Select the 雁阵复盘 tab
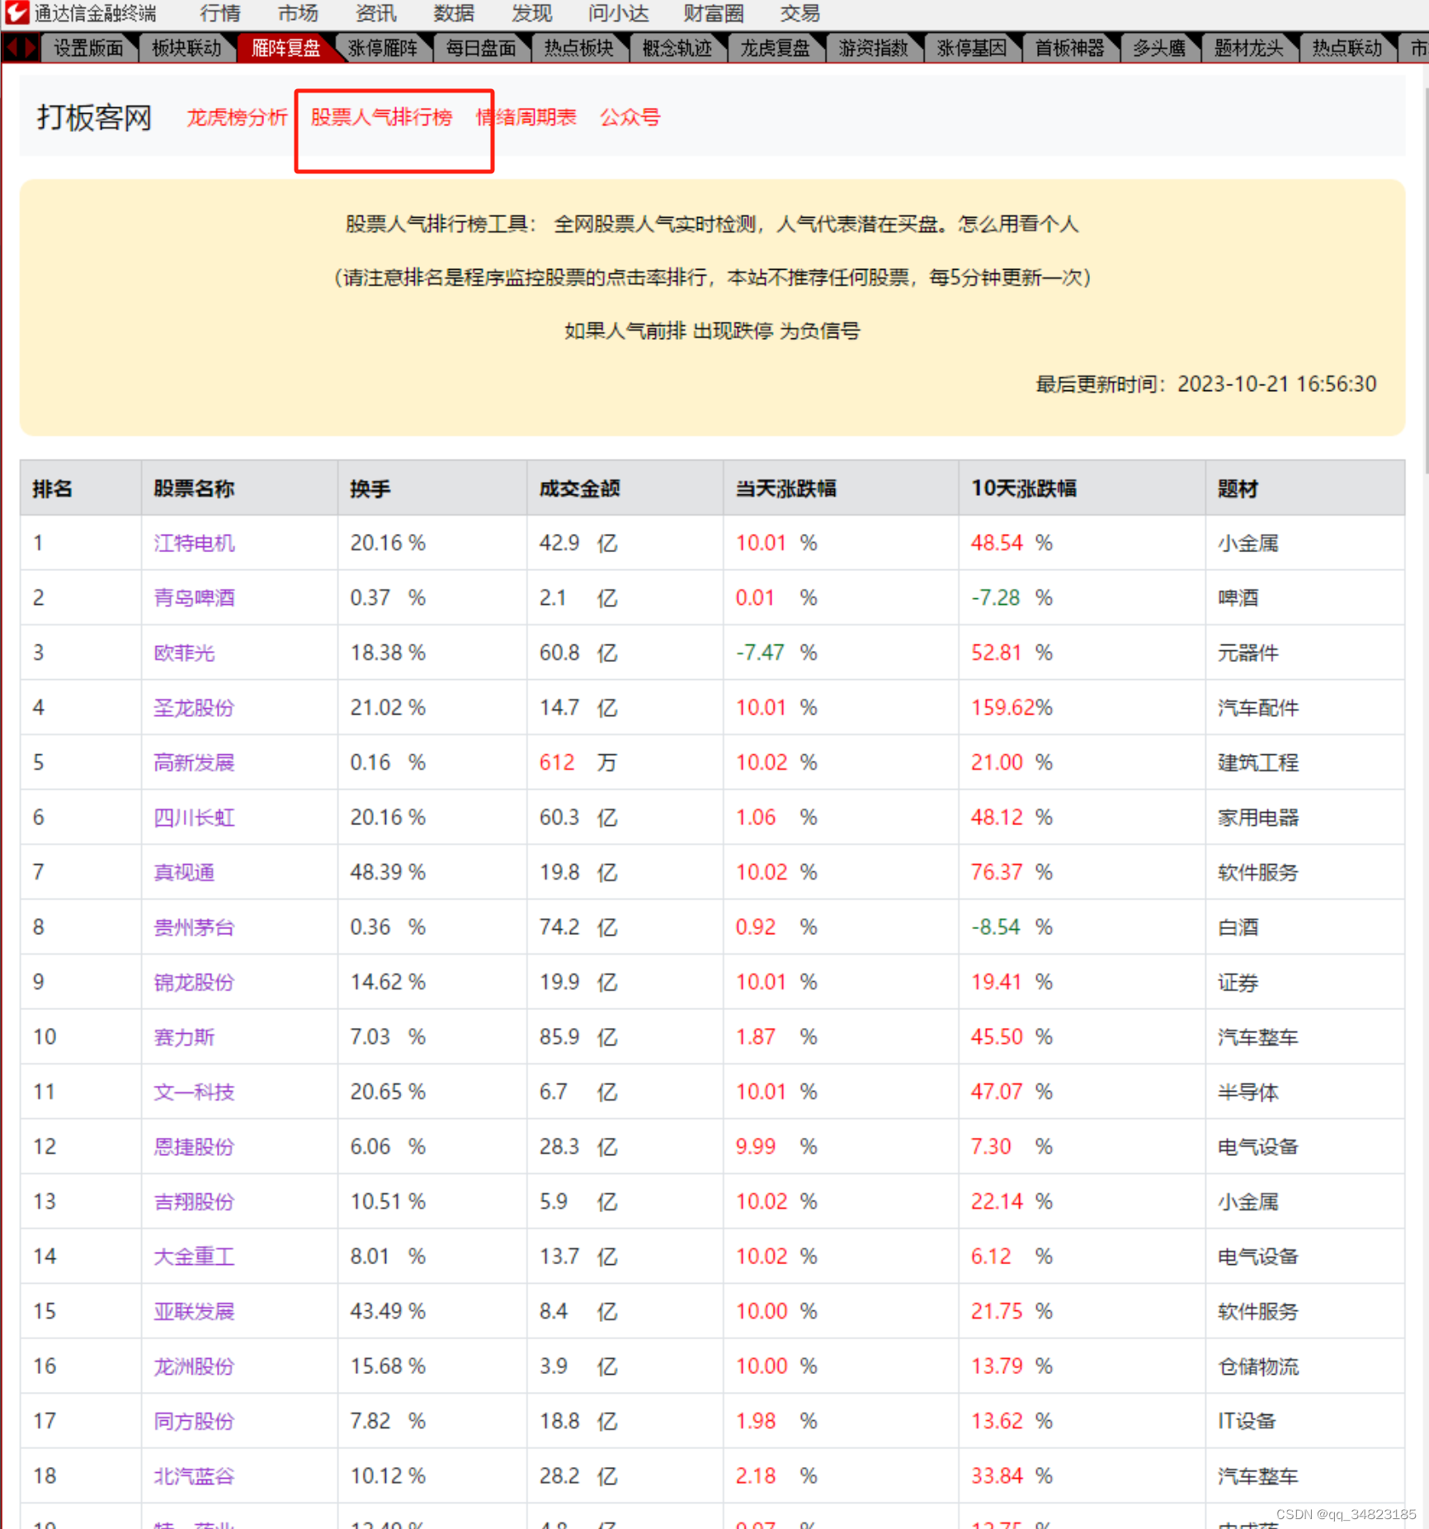Viewport: 1429px width, 1529px height. tap(285, 48)
